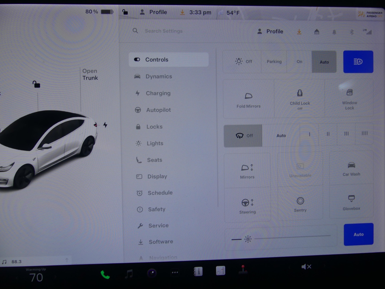Expand the more apps ellipsis menu
This screenshot has height=289, width=385.
pos(175,272)
